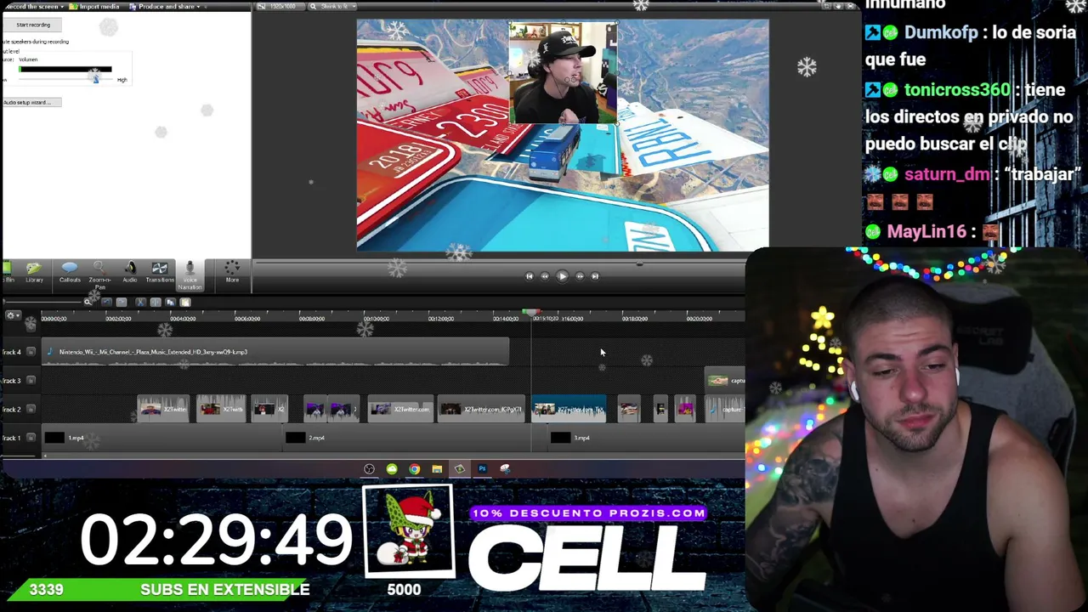Expand the More tools menu

[x=232, y=273]
